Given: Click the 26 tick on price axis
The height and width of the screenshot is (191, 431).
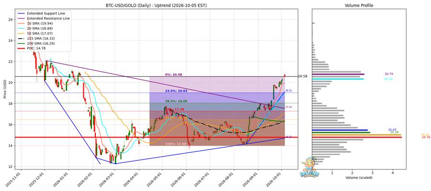Looking at the screenshot, I should pos(10,20).
